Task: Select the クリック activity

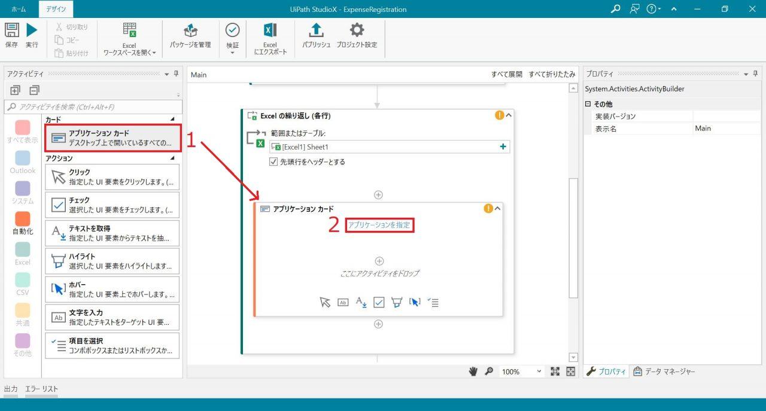Action: (113, 176)
